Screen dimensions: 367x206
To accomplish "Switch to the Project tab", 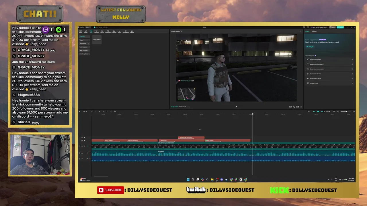I will (x=307, y=31).
